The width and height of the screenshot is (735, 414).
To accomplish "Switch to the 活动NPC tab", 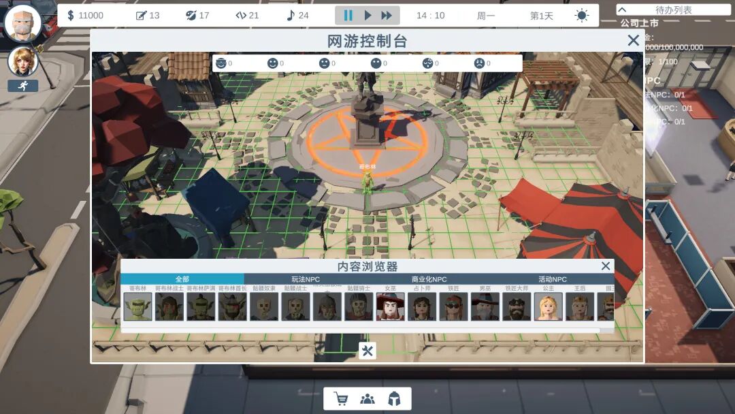I will click(x=551, y=278).
